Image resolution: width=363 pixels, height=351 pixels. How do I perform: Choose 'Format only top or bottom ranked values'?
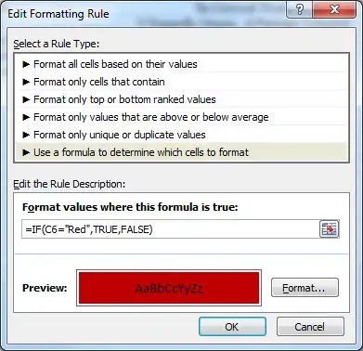pyautogui.click(x=181, y=99)
